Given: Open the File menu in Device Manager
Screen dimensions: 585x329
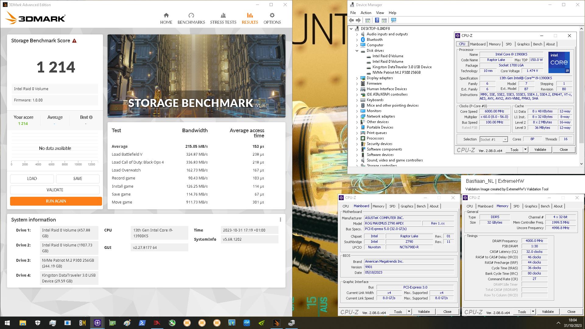Looking at the screenshot, I should tap(353, 13).
